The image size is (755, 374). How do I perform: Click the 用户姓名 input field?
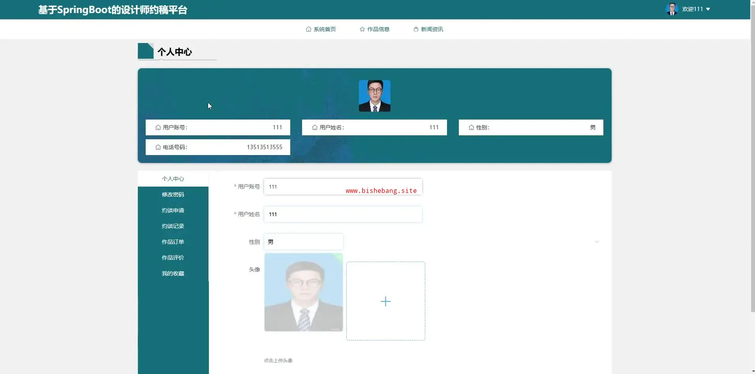[x=343, y=214]
